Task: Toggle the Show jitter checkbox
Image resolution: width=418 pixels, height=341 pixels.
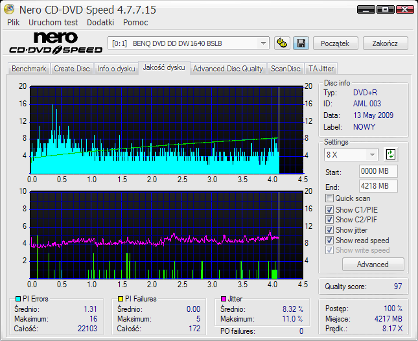Action: (329, 230)
